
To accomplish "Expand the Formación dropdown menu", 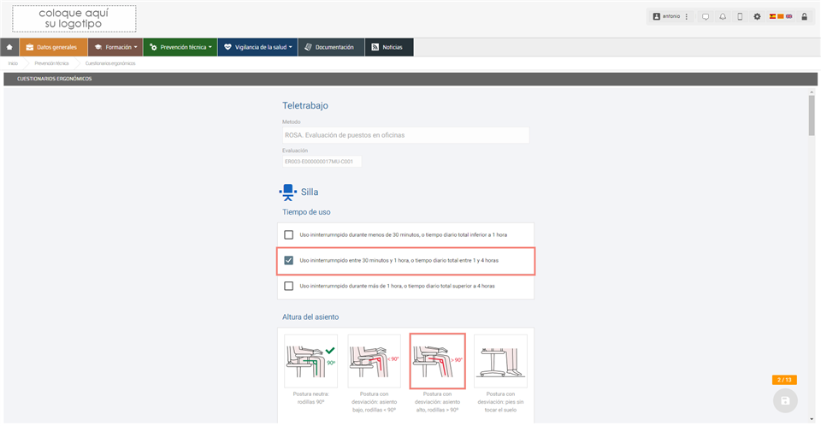I will [115, 47].
